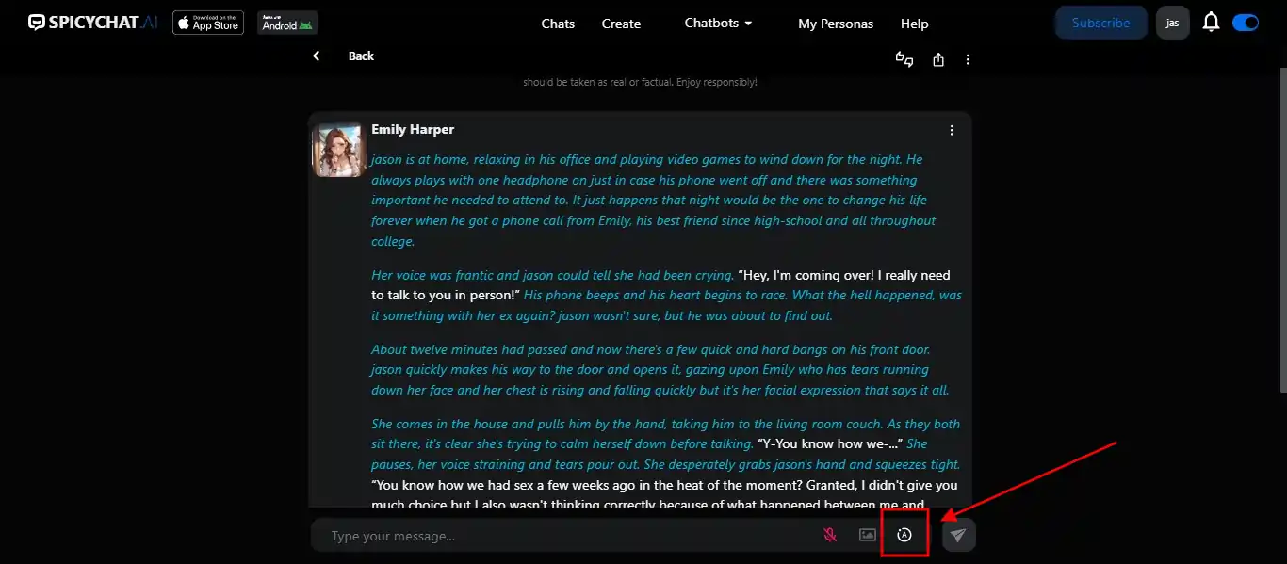Open My Personas page
The width and height of the screenshot is (1287, 564).
point(836,24)
